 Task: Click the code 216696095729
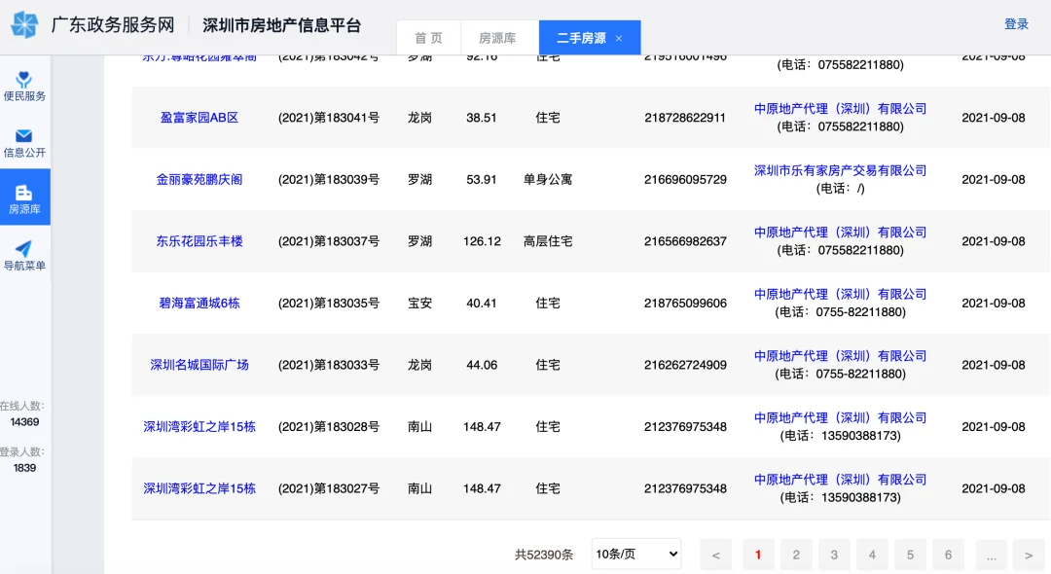pyautogui.click(x=685, y=180)
